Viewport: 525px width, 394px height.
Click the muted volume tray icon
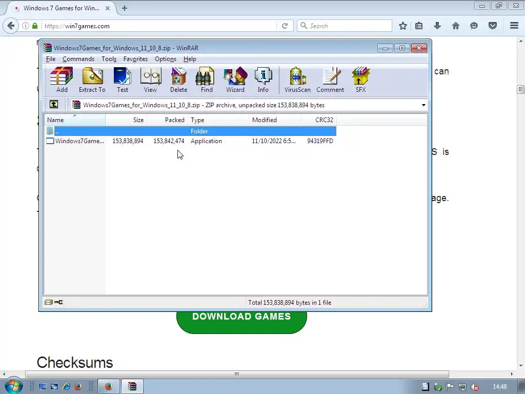tap(475, 387)
